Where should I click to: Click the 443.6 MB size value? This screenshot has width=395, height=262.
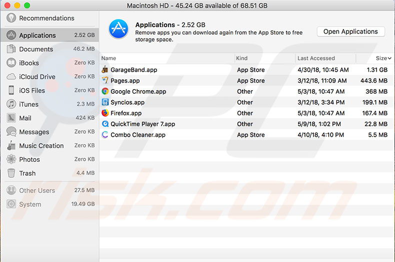374,81
